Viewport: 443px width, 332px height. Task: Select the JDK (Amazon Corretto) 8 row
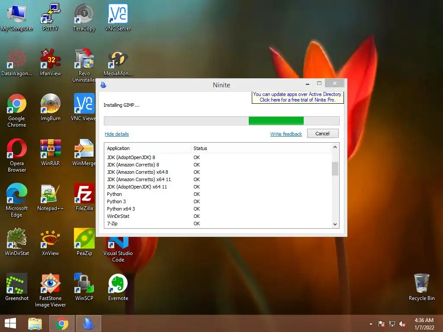pos(218,165)
